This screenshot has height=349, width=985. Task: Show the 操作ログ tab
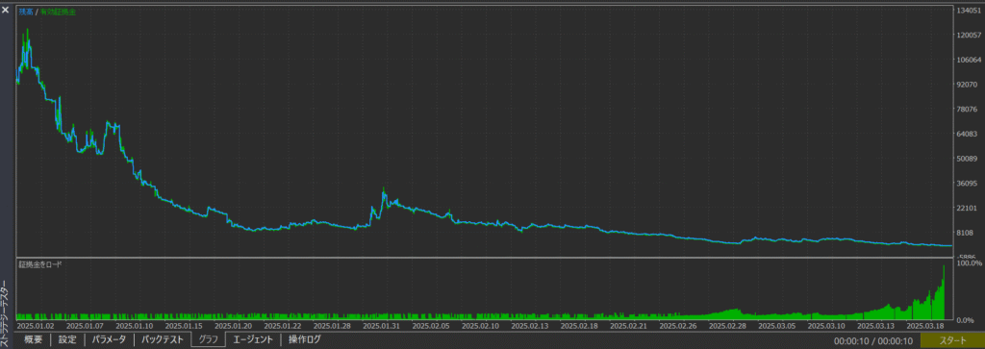click(304, 339)
